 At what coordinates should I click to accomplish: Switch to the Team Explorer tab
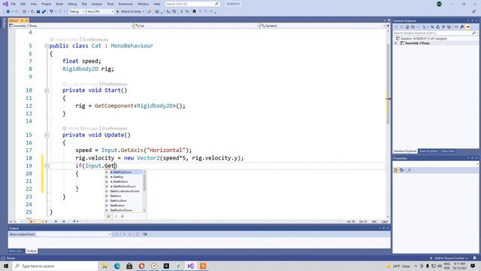(x=428, y=151)
